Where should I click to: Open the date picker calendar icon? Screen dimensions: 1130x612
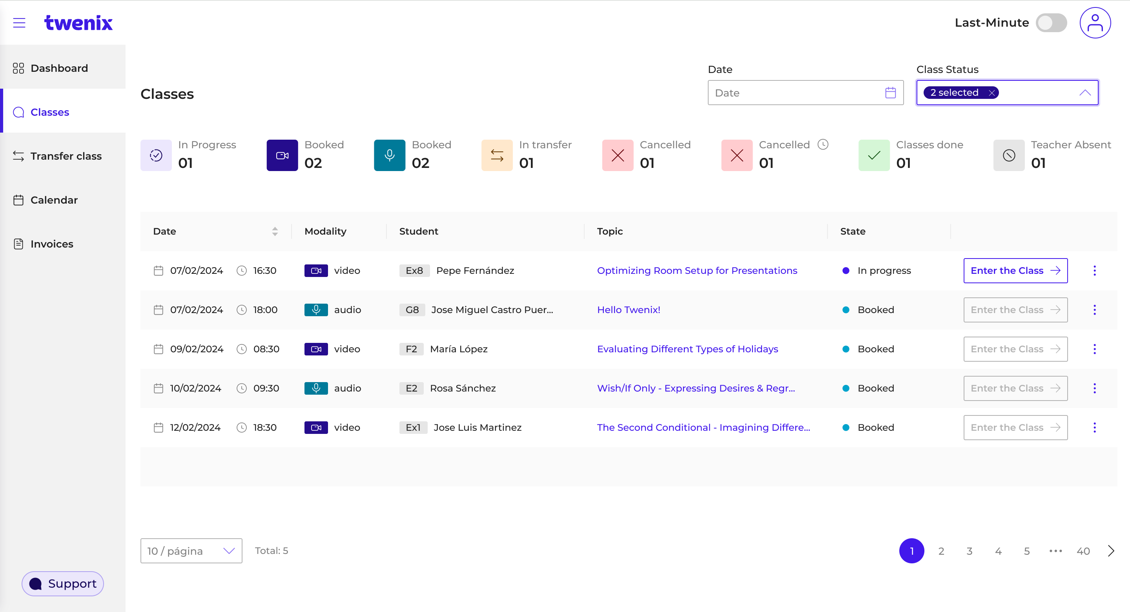[890, 93]
